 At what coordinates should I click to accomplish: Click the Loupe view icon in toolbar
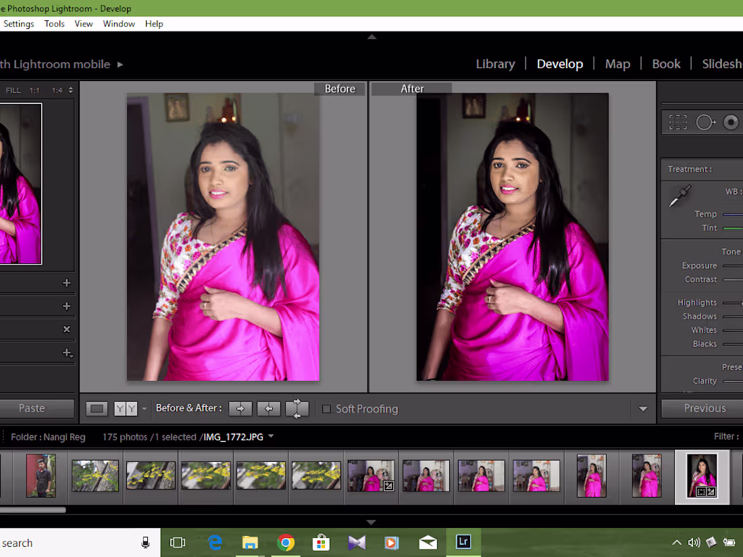coord(97,408)
